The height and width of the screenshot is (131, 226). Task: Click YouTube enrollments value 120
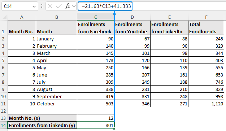(x=132, y=60)
